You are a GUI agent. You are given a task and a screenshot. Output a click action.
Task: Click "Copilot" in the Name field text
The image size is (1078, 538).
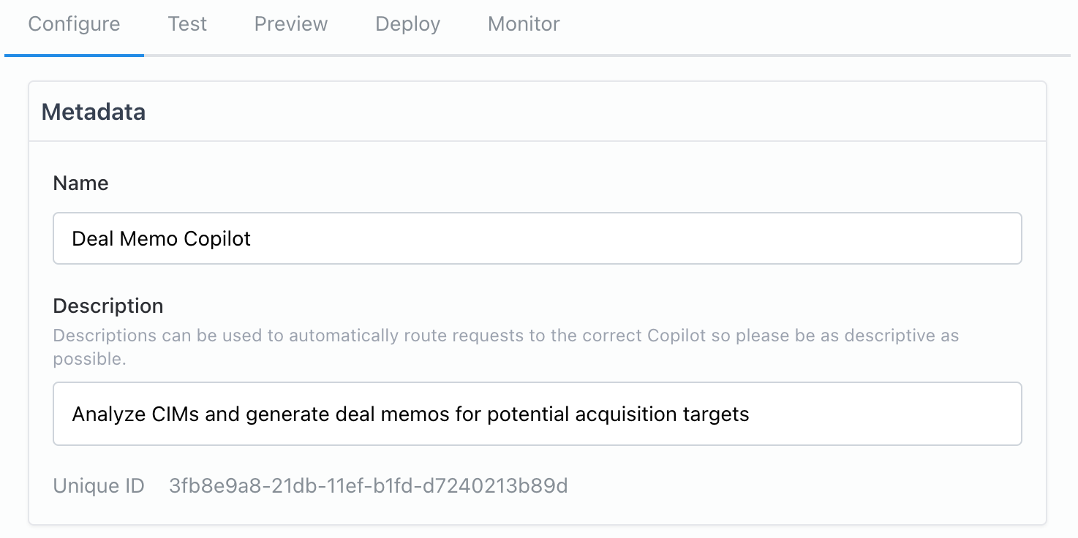(217, 239)
